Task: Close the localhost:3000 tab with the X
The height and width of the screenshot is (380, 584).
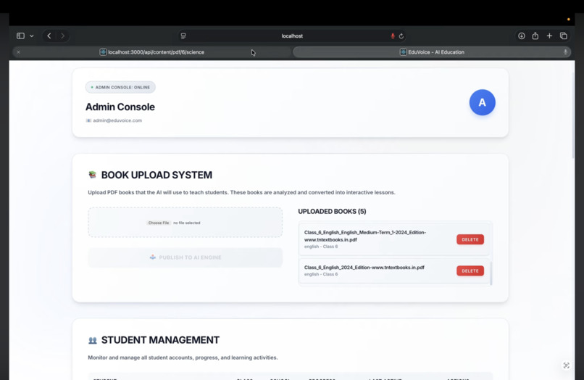Action: click(x=18, y=52)
